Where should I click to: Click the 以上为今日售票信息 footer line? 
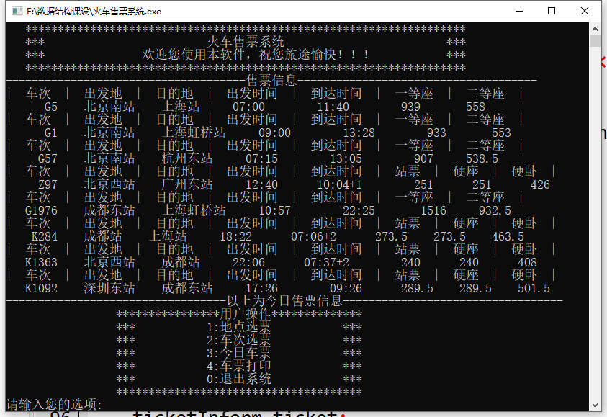[284, 301]
